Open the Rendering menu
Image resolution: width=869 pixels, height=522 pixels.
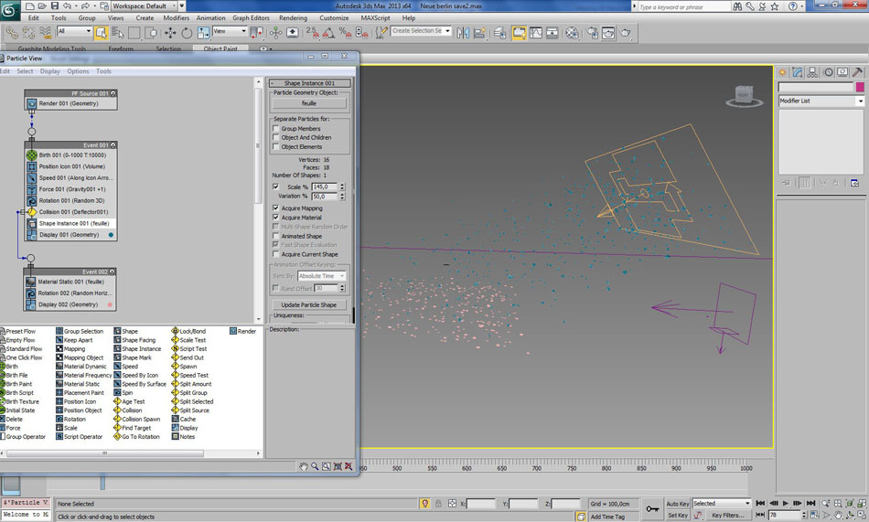pyautogui.click(x=293, y=17)
